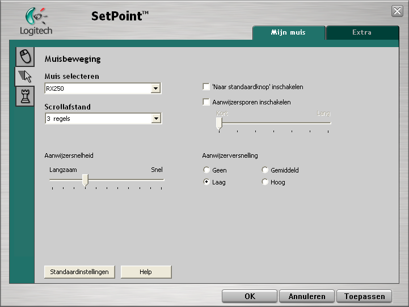The height and width of the screenshot is (307, 409).
Task: Select Gemiddeld pointer acceleration
Action: 265,170
